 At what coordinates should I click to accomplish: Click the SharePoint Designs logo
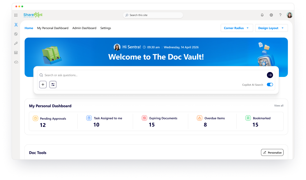[33, 15]
